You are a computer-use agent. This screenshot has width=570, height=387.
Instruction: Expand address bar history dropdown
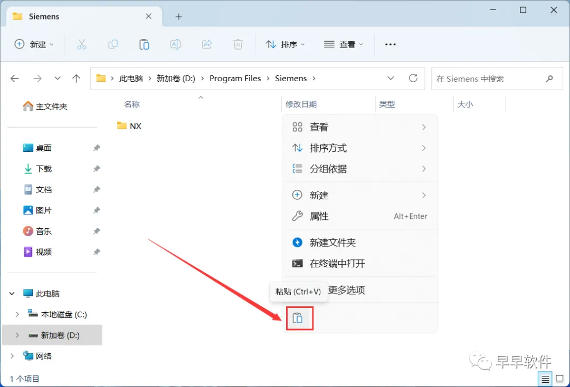(391, 79)
